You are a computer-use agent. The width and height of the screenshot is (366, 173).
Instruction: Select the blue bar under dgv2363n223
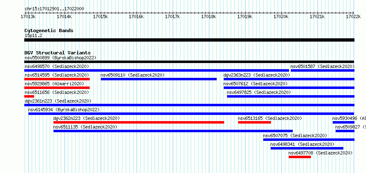pyautogui.click(x=289, y=79)
